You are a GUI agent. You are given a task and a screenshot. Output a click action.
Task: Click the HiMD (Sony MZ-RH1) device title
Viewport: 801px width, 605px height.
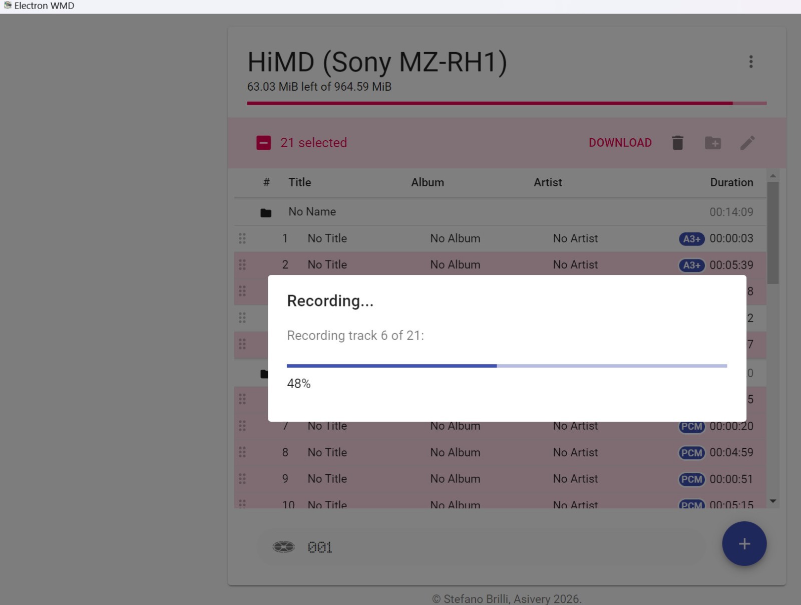pyautogui.click(x=377, y=62)
